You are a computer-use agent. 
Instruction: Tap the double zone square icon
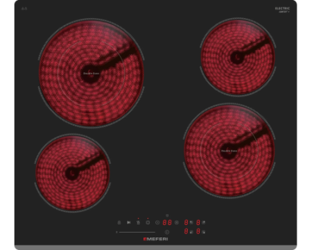click(x=148, y=222)
